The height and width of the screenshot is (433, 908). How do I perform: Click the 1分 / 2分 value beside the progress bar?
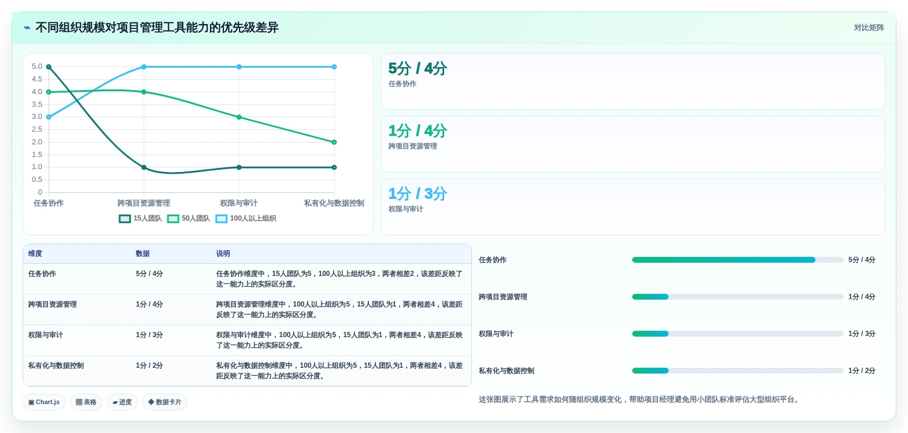pyautogui.click(x=862, y=371)
